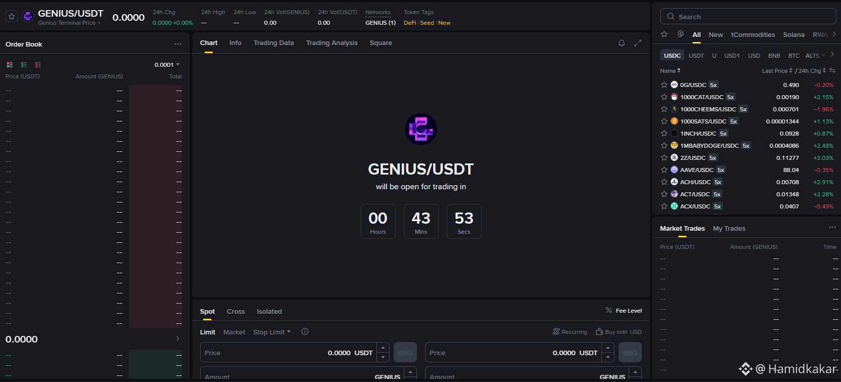This screenshot has height=382, width=841.
Task: Open the Stop Limit order type dropdown
Action: [x=272, y=332]
